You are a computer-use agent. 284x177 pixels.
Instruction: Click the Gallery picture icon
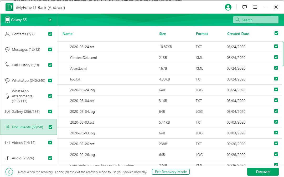7,112
